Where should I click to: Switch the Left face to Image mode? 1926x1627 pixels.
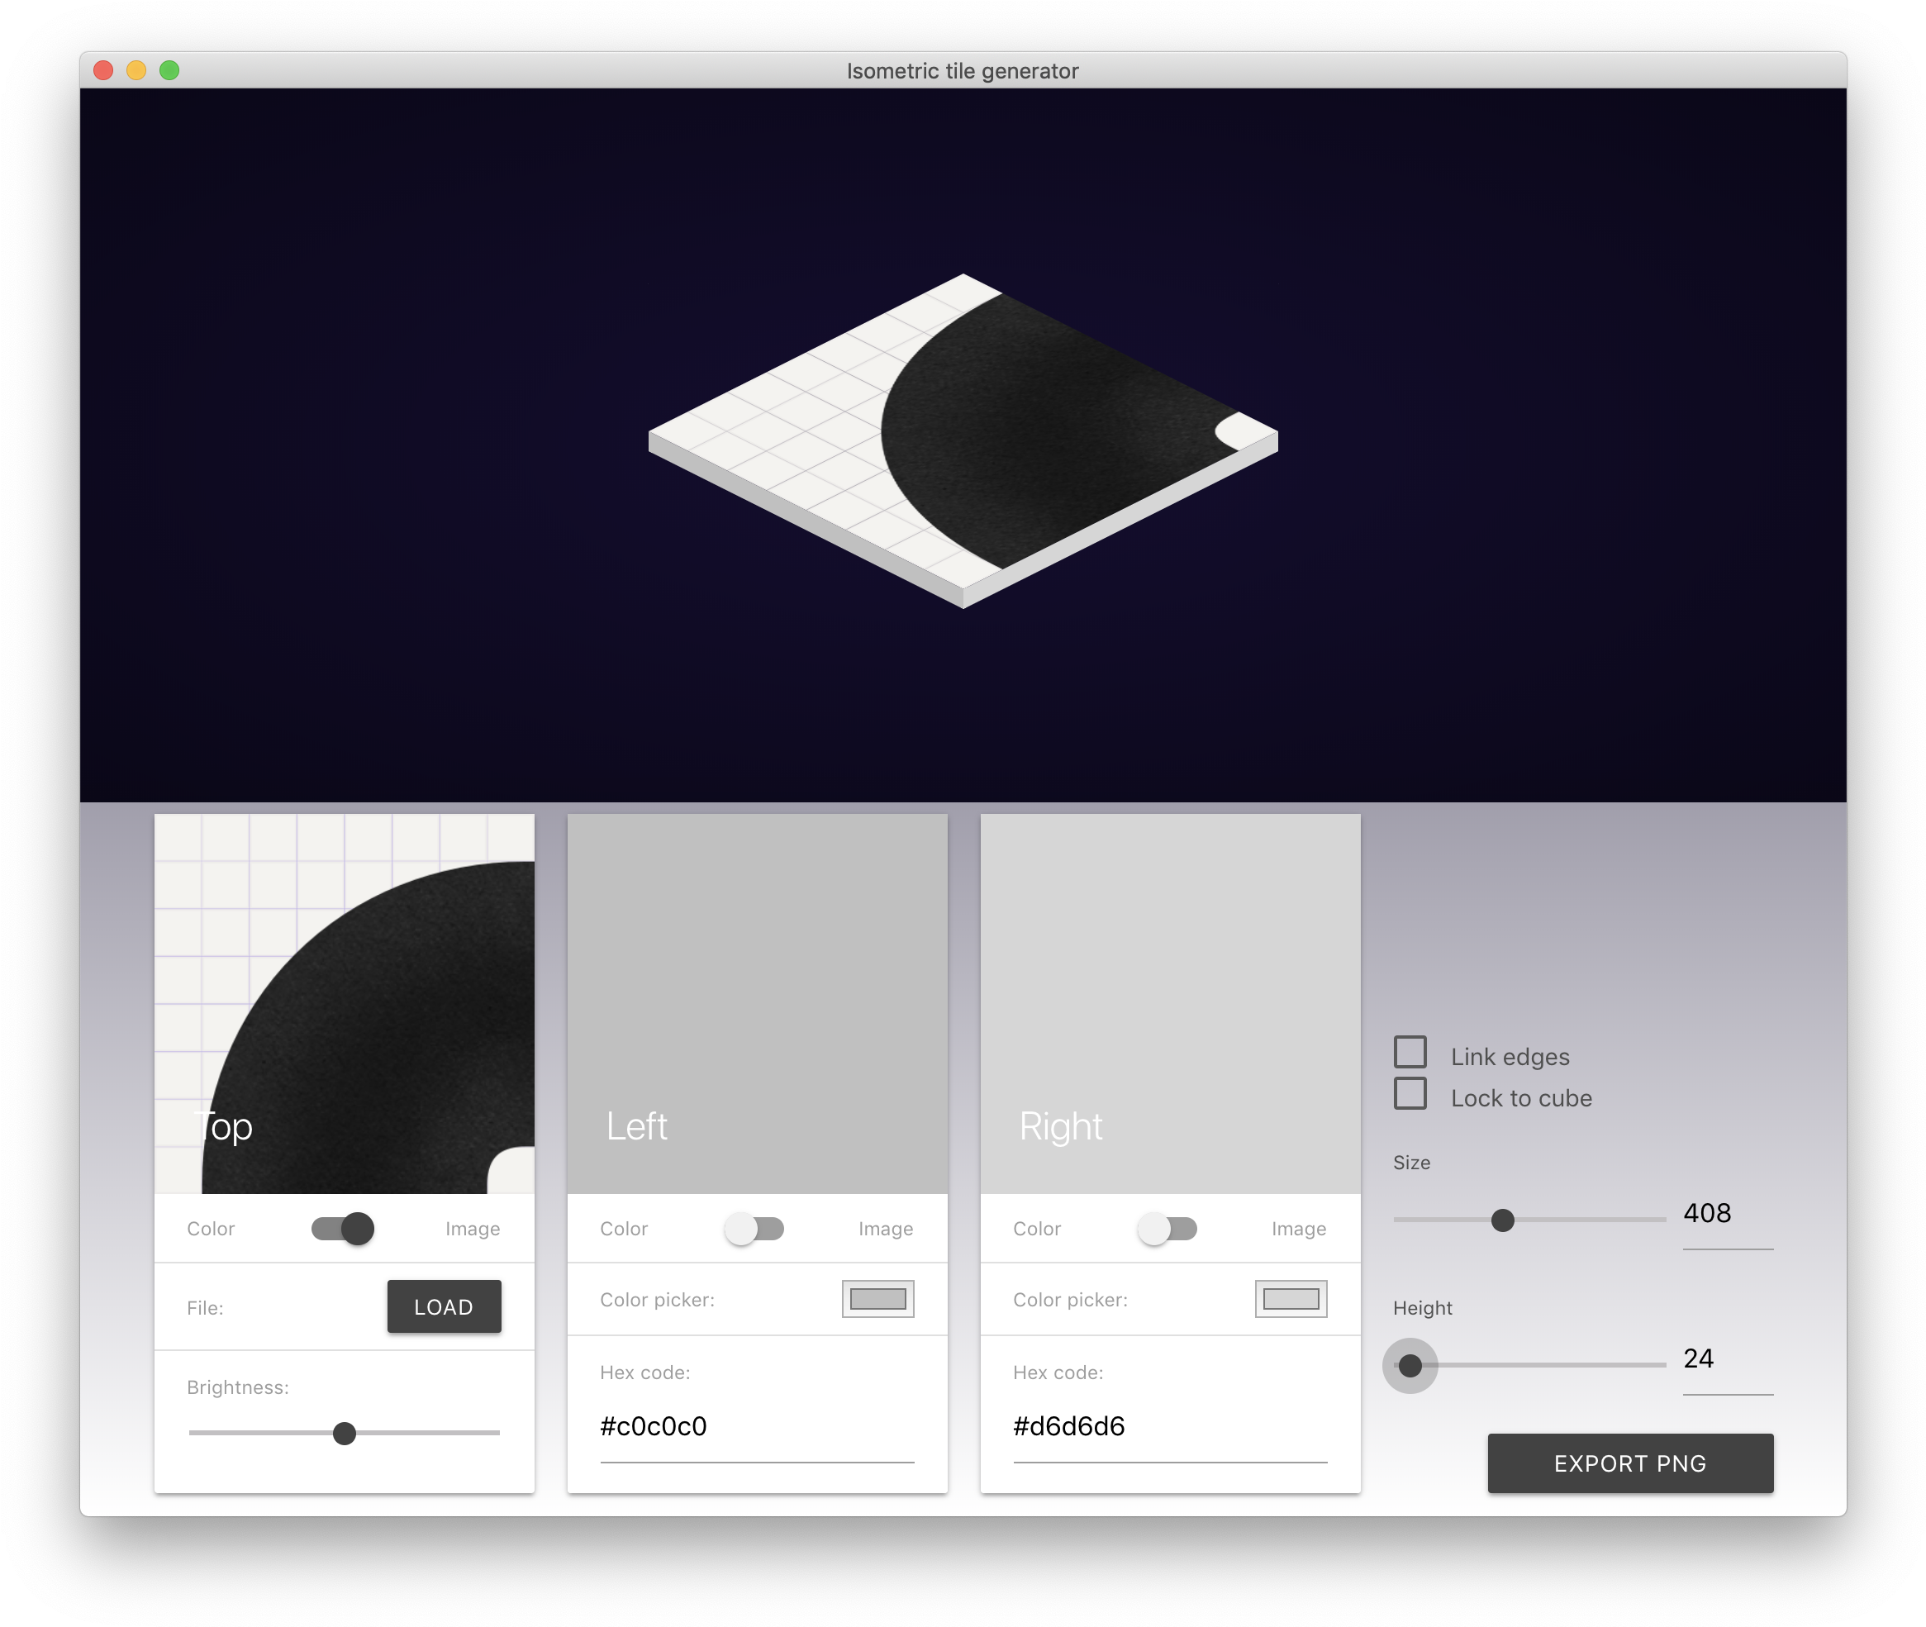click(x=754, y=1229)
